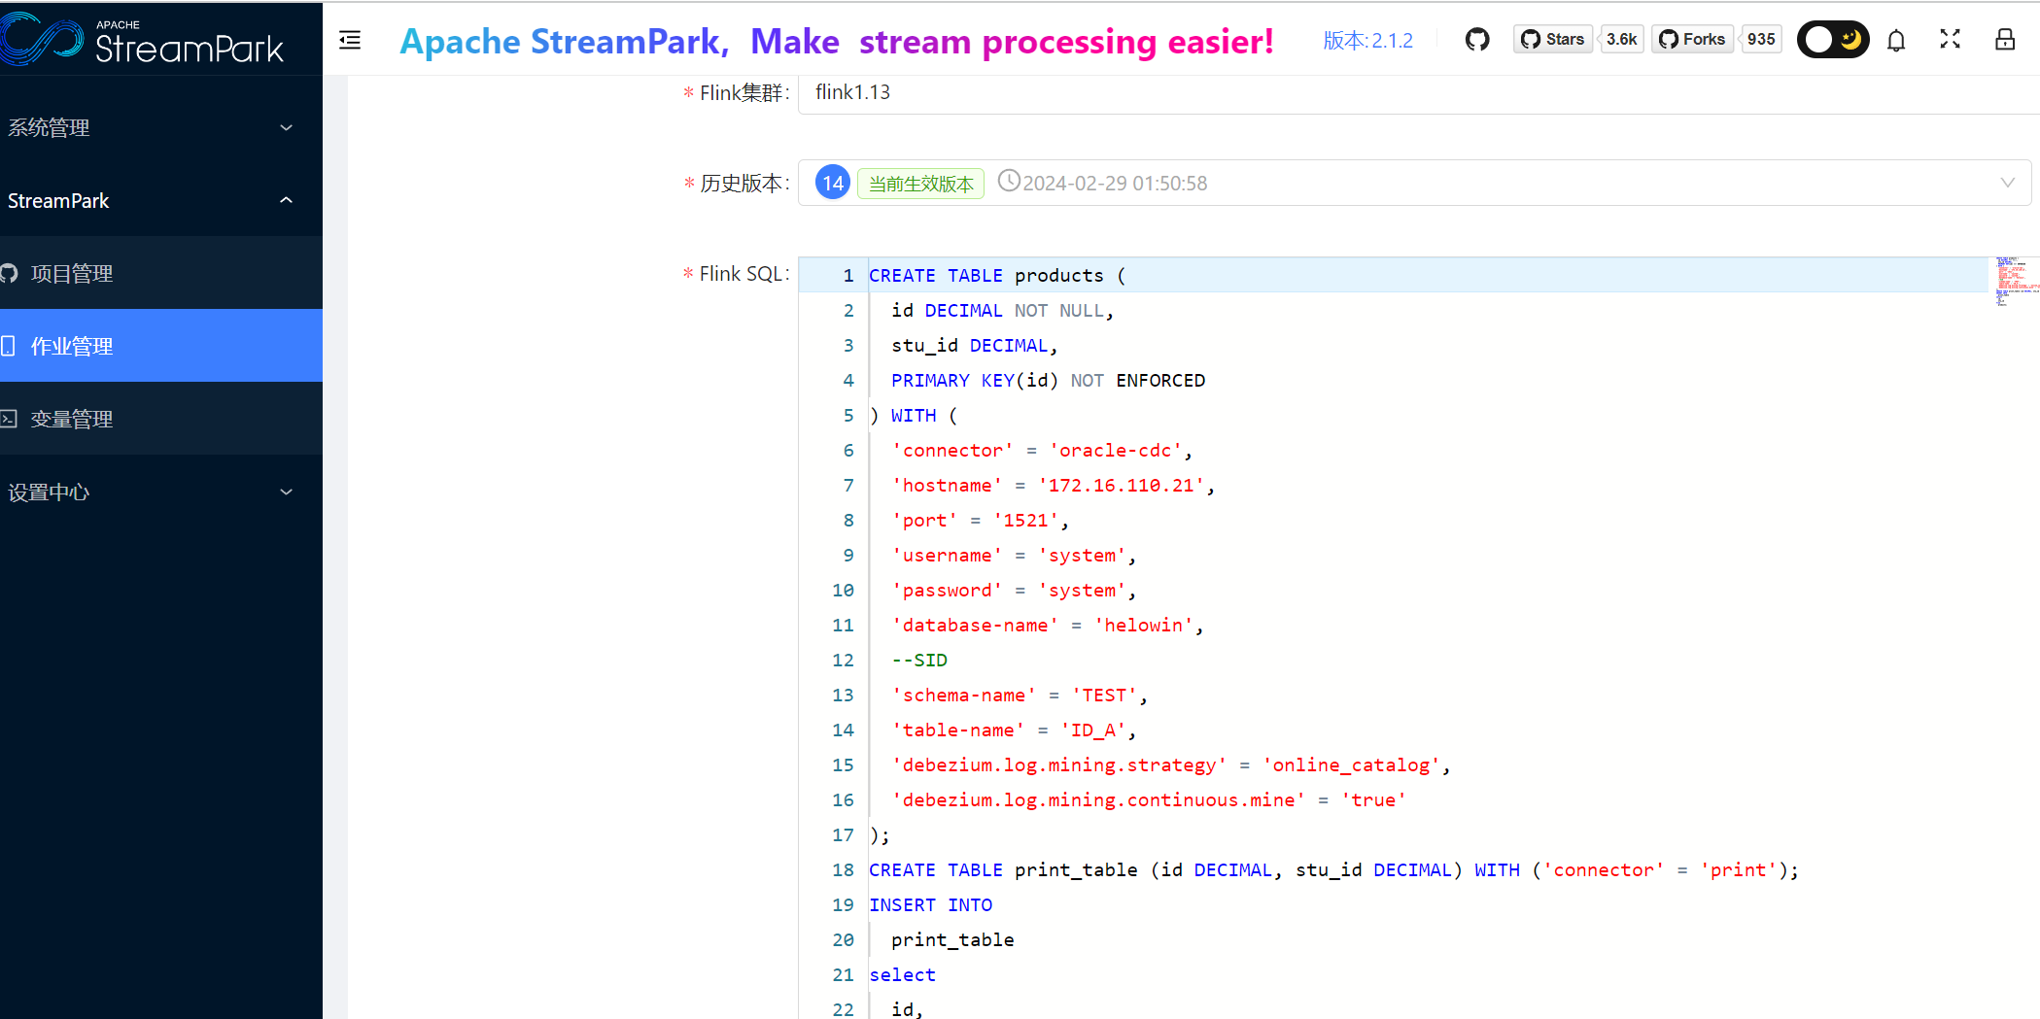The width and height of the screenshot is (2040, 1019).
Task: Click the database-name 'helowin' value
Action: [x=1144, y=626]
